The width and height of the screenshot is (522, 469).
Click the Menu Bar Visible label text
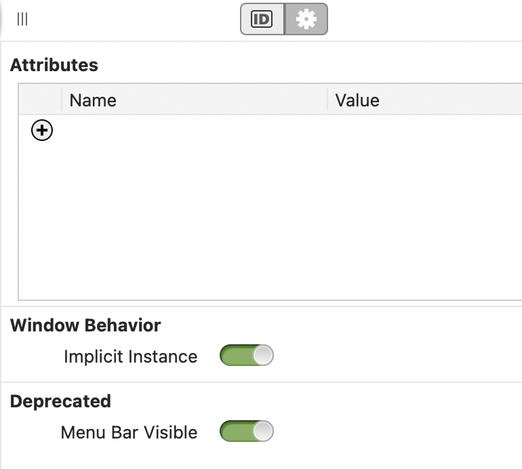(x=129, y=432)
